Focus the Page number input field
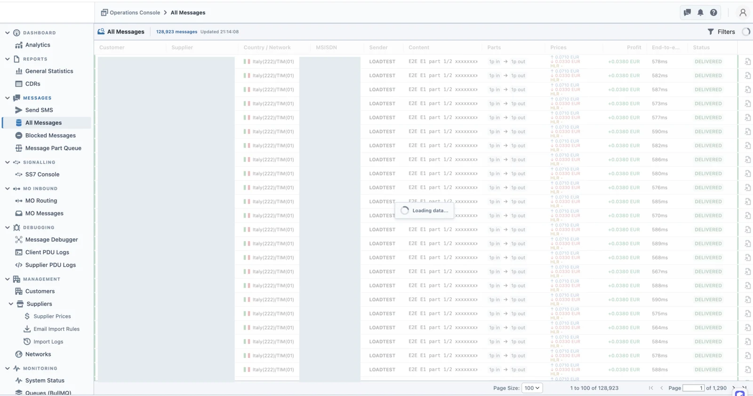Image resolution: width=753 pixels, height=396 pixels. pos(693,388)
